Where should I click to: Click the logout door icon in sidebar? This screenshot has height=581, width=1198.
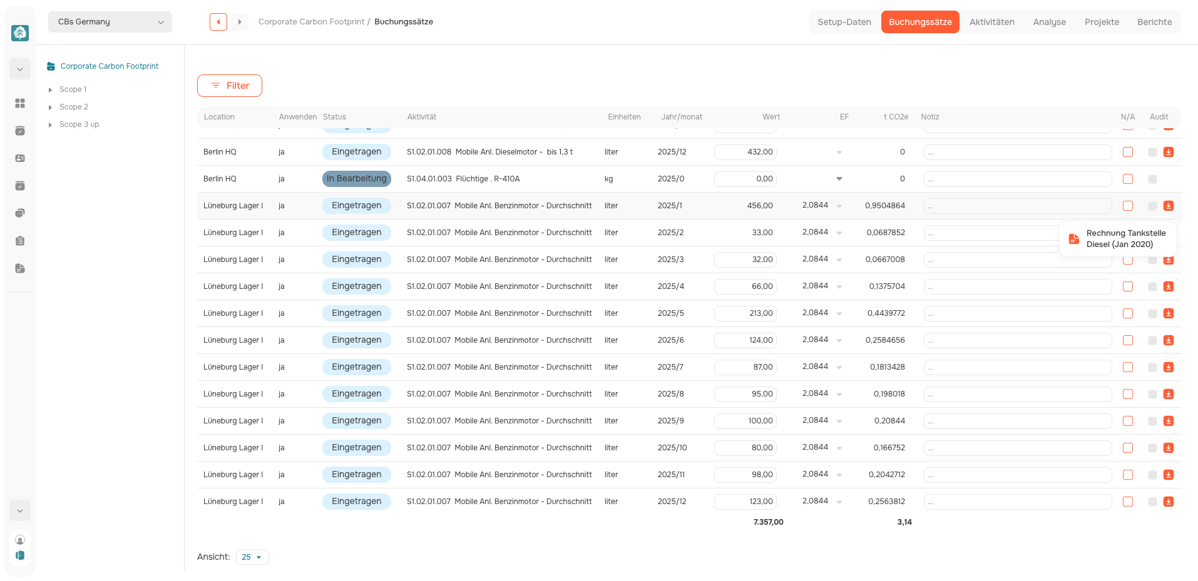coord(20,555)
